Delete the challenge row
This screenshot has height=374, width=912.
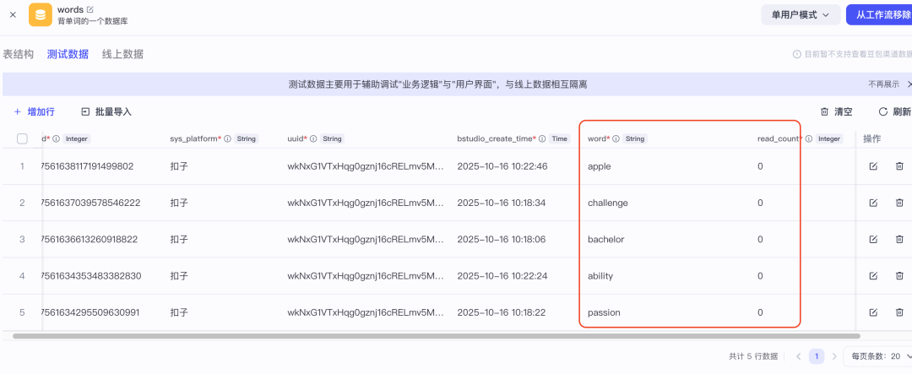coord(899,203)
